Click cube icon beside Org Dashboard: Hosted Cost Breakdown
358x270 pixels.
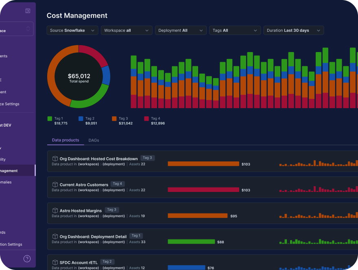[x=55, y=159]
